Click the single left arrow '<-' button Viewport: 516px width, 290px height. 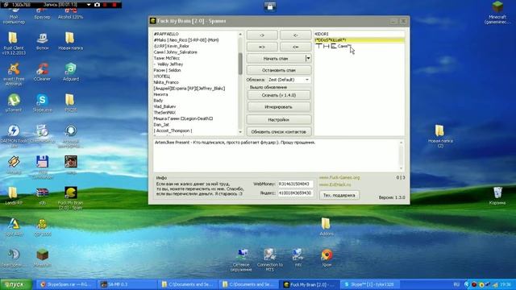(296, 35)
